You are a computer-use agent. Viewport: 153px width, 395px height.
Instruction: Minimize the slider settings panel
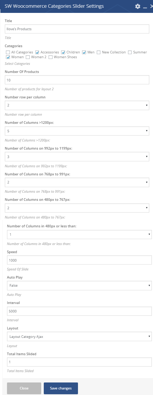[x=145, y=7]
